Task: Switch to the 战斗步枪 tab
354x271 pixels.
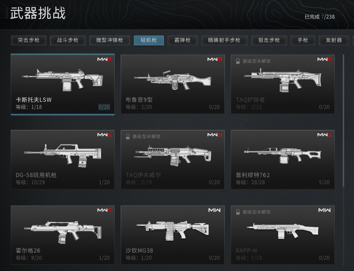Action: [68, 40]
